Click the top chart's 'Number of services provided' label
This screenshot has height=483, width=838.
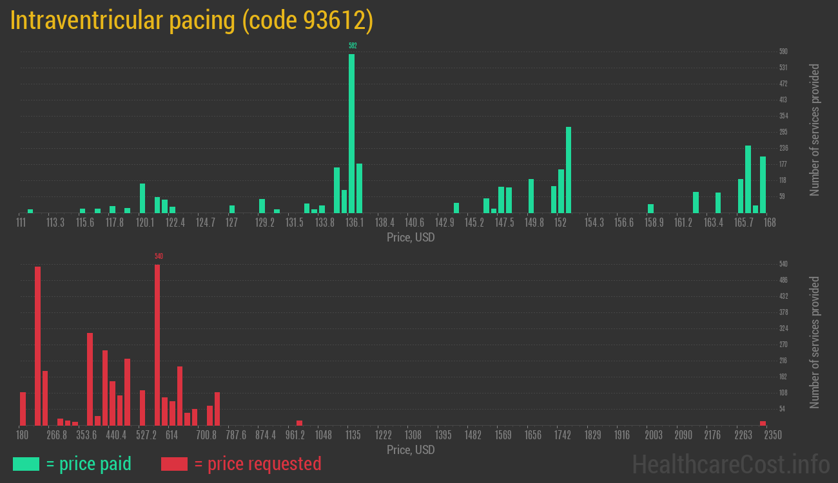click(x=815, y=129)
